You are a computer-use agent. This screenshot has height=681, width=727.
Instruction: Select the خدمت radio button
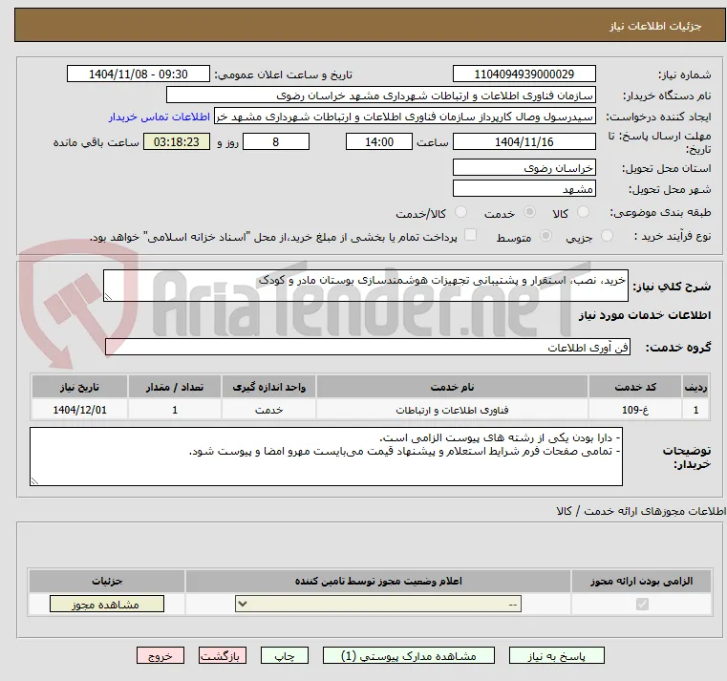529,212
